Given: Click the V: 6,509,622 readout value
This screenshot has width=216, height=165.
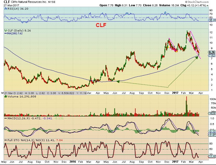Looking at the screenshot, I should tap(66, 93).
